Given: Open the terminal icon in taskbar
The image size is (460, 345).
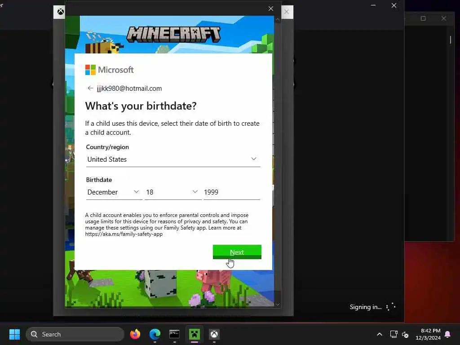Looking at the screenshot, I should point(175,334).
